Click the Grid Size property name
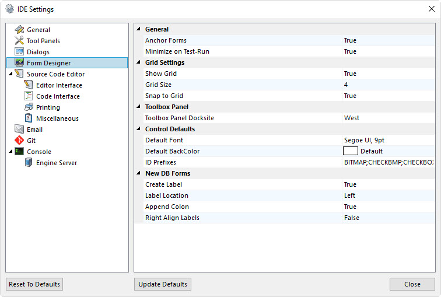The height and width of the screenshot is (297, 441). tap(158, 85)
